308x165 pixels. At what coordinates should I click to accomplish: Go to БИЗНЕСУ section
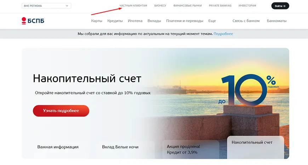[160, 6]
